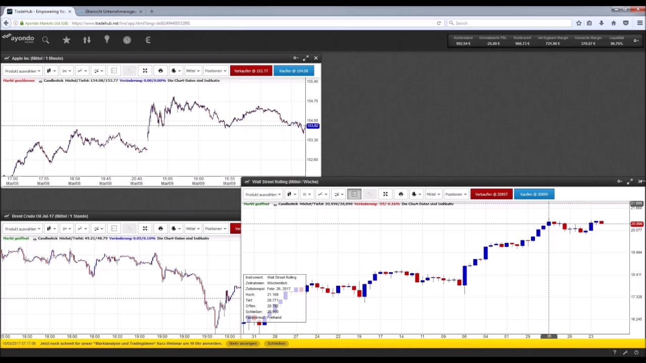Open Wall Street chart settings gear

[x=620, y=181]
